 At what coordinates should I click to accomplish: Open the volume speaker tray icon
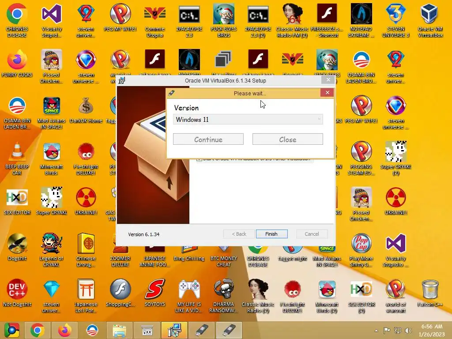pyautogui.click(x=408, y=330)
